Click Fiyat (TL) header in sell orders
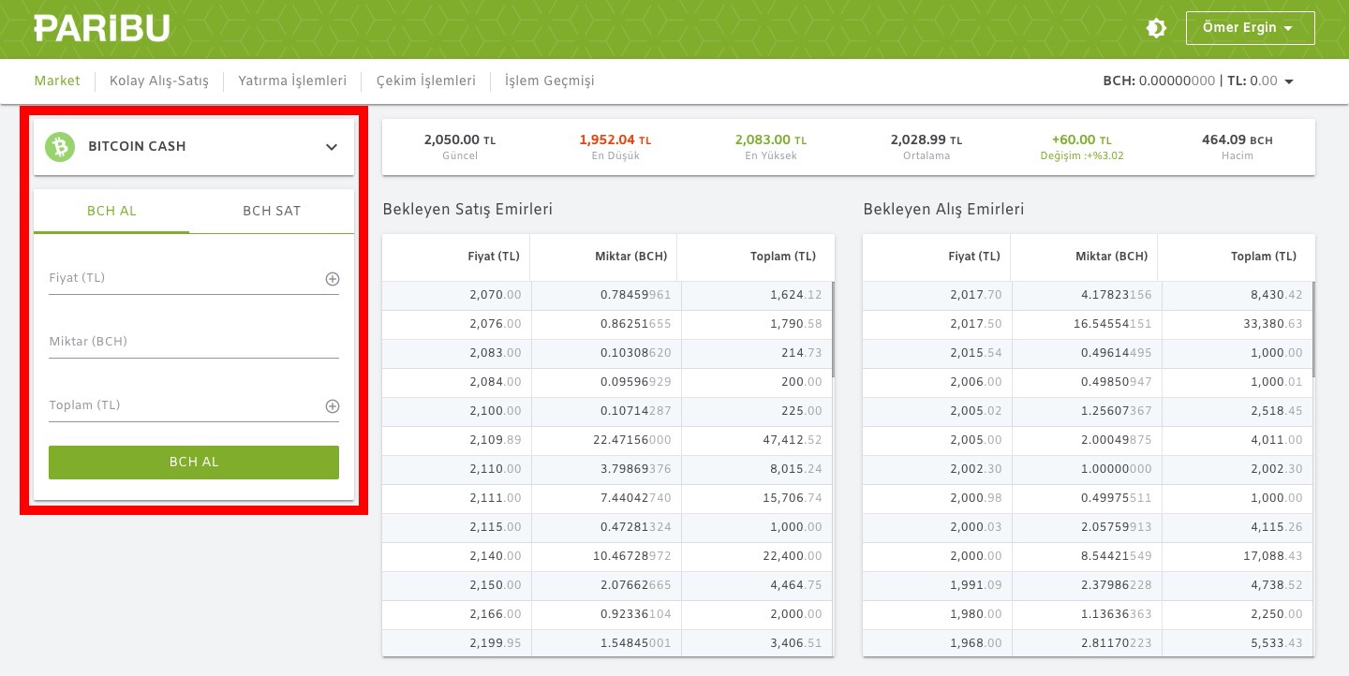Image resolution: width=1349 pixels, height=676 pixels. [x=495, y=257]
